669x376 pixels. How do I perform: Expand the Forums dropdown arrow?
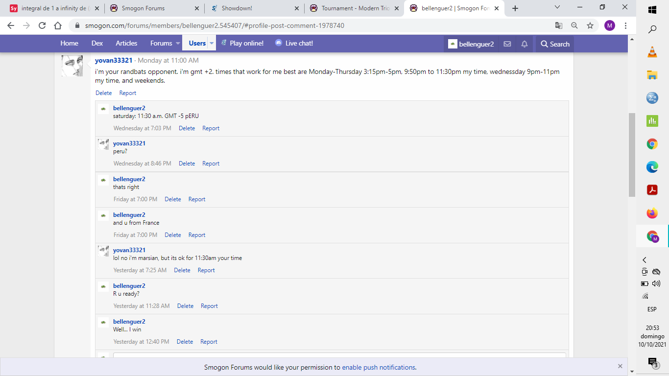[178, 44]
